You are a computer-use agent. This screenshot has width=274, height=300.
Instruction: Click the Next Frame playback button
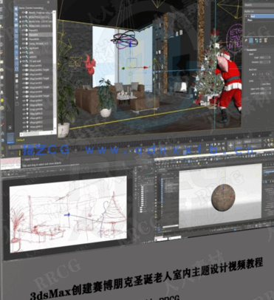(x=219, y=144)
